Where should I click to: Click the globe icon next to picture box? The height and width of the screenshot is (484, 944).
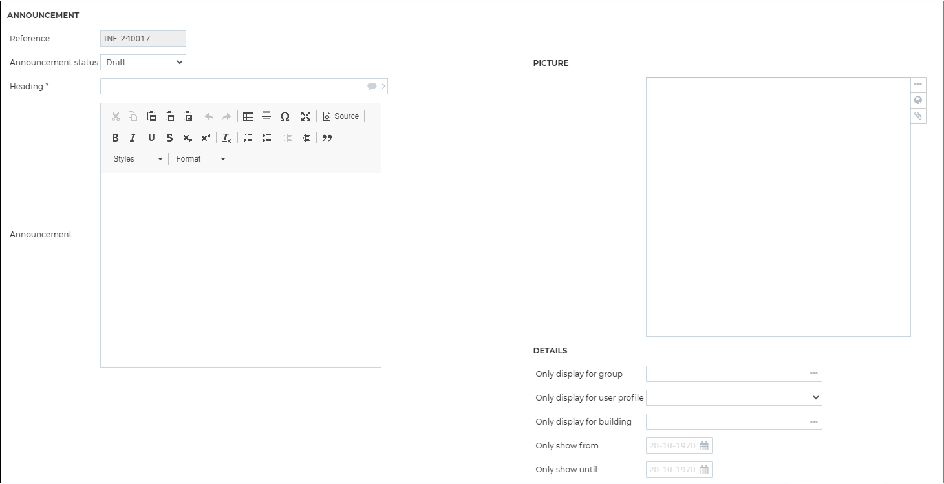pyautogui.click(x=918, y=100)
